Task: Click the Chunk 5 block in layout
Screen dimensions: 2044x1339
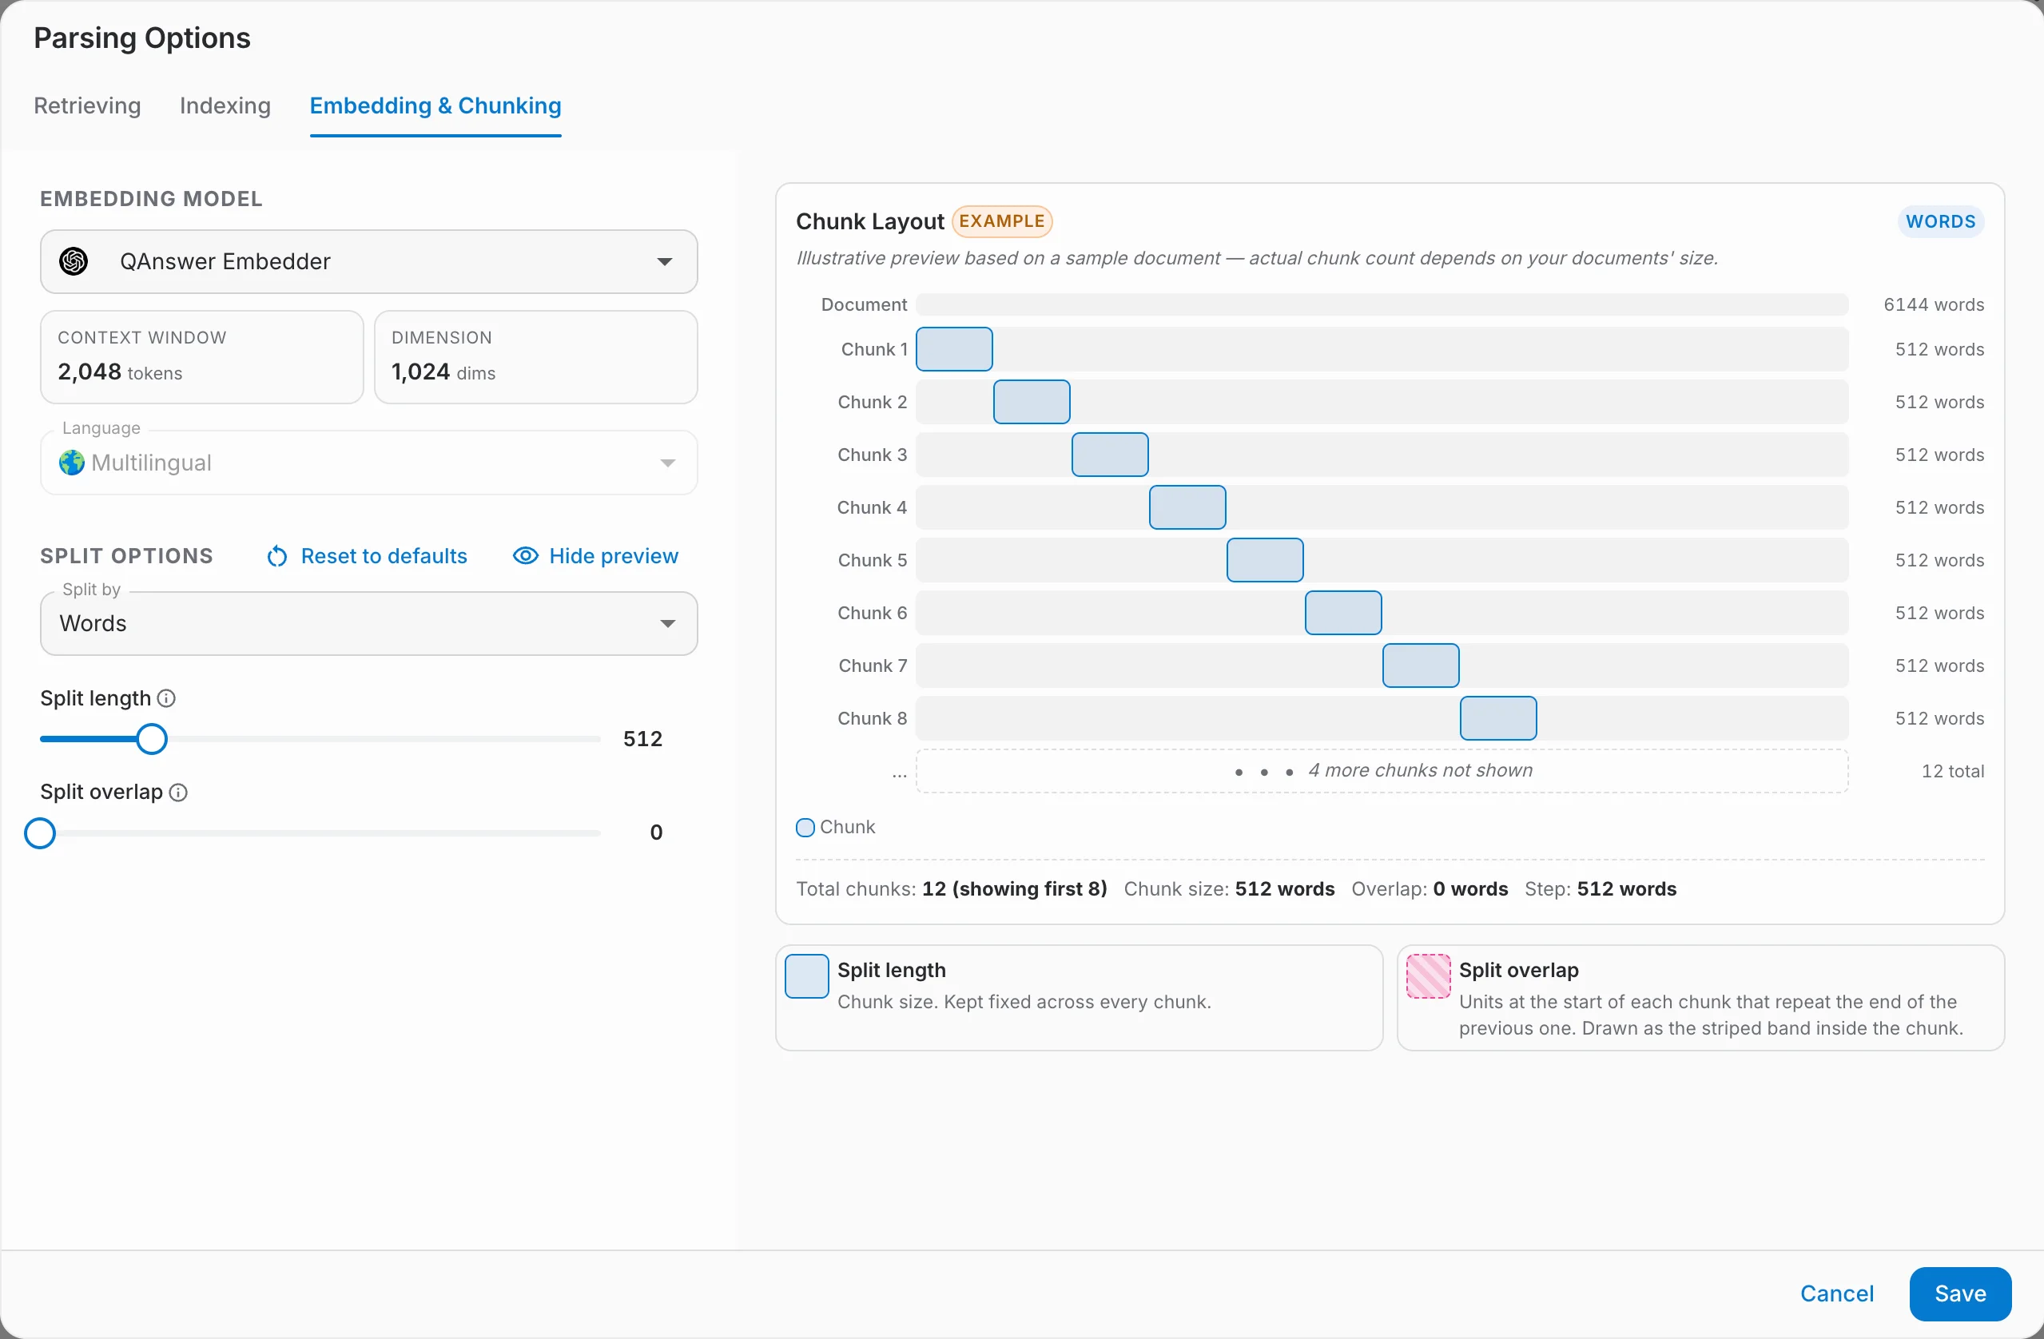Action: coord(1265,560)
